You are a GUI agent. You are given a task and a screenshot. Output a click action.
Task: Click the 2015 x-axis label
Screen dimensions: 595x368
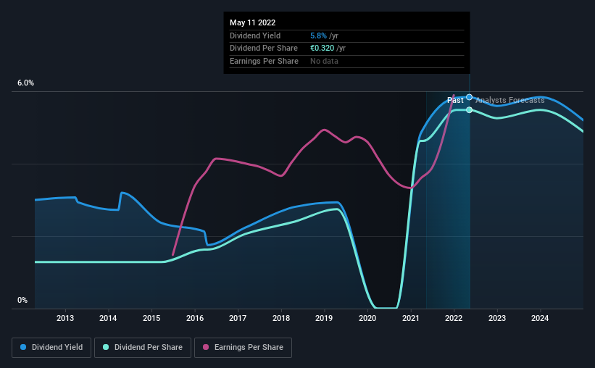pos(151,318)
